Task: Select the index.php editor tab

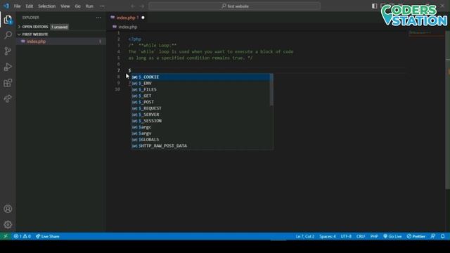Action: click(127, 18)
